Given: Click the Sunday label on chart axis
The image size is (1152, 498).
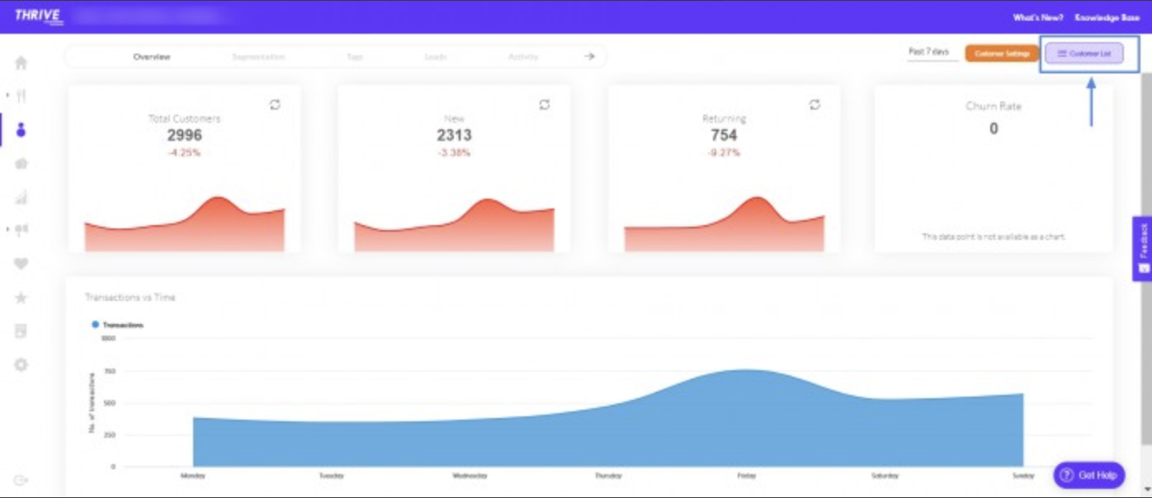Looking at the screenshot, I should tap(1023, 476).
